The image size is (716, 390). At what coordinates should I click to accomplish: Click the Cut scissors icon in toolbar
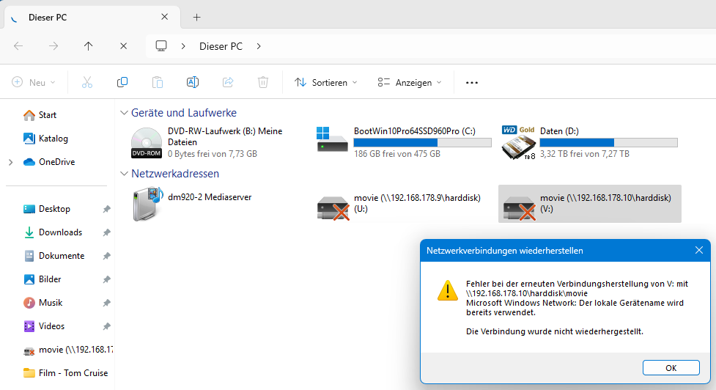[87, 83]
